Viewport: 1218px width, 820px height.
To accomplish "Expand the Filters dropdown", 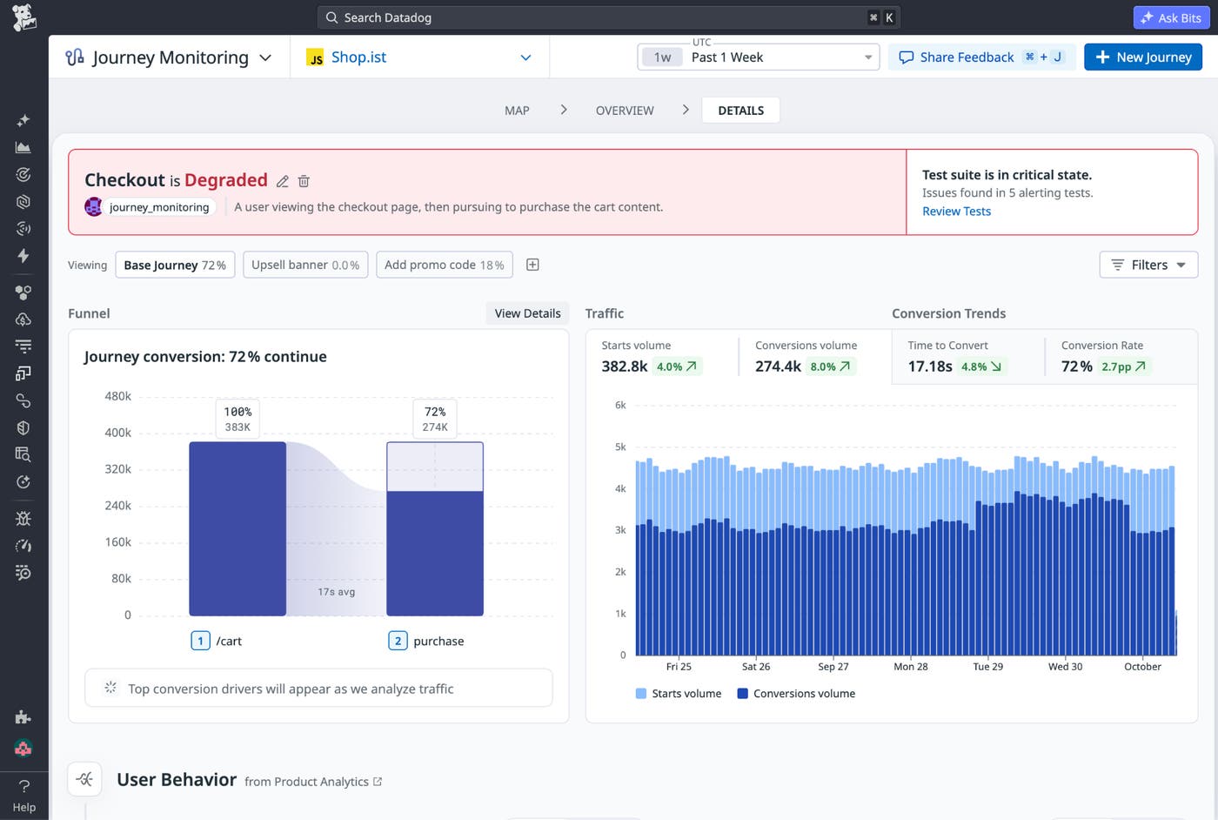I will [x=1149, y=265].
